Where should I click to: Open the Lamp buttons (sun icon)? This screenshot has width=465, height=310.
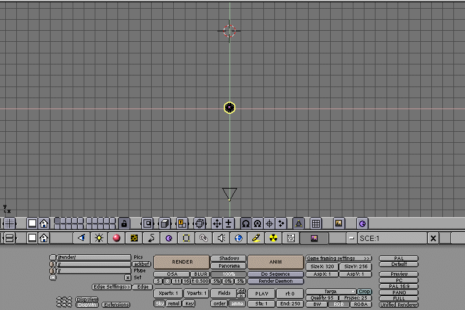point(99,238)
